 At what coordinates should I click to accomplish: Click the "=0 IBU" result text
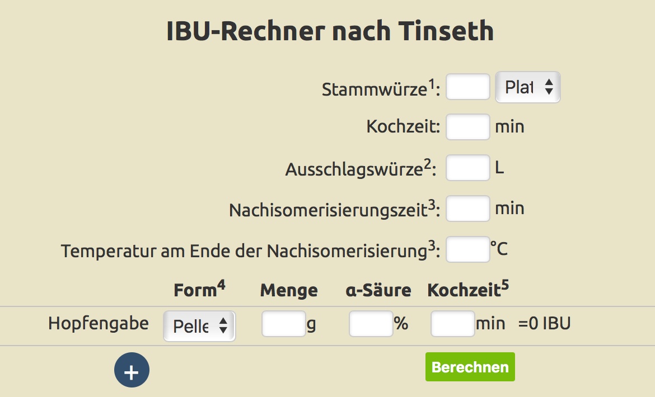click(x=545, y=324)
